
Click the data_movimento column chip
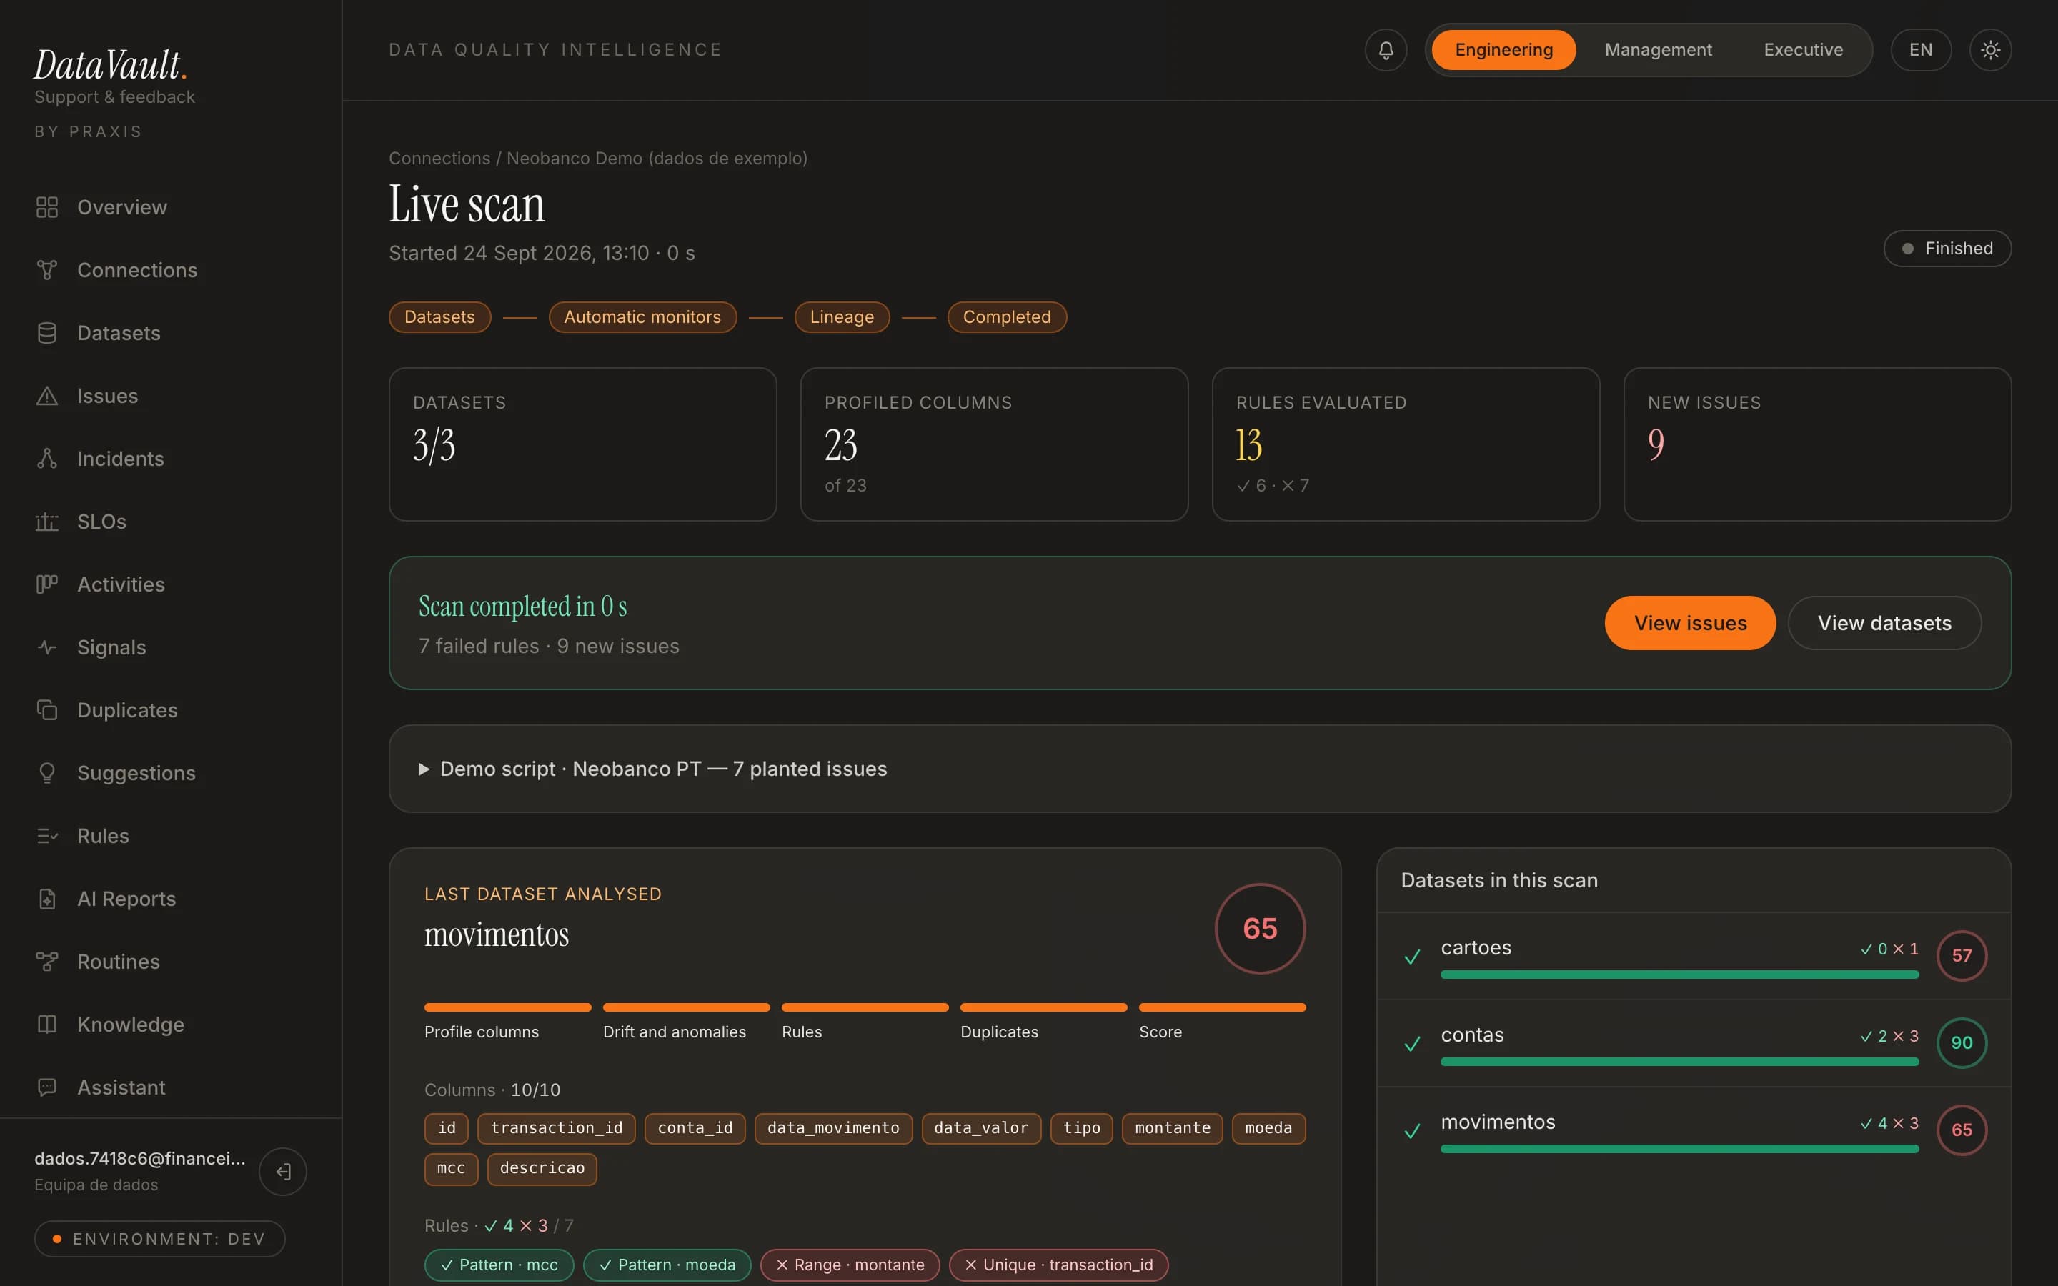coord(832,1129)
